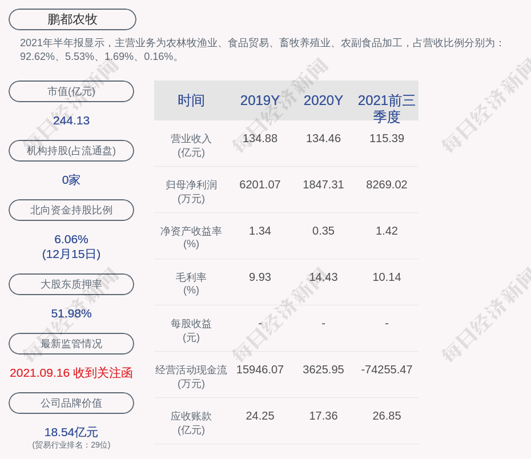
Task: Click the 51.98% pledge rate value
Action: click(71, 313)
